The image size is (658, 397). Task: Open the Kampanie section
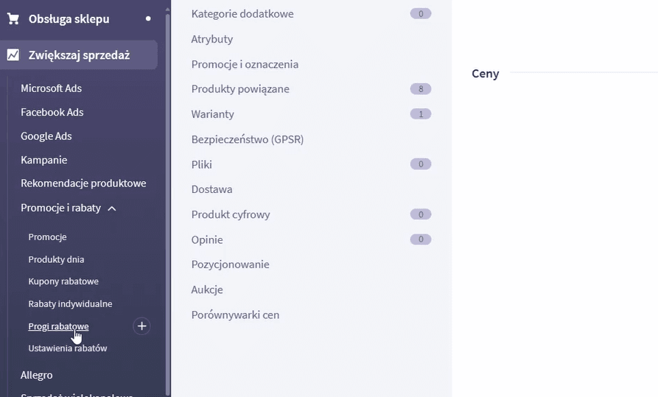pos(43,160)
